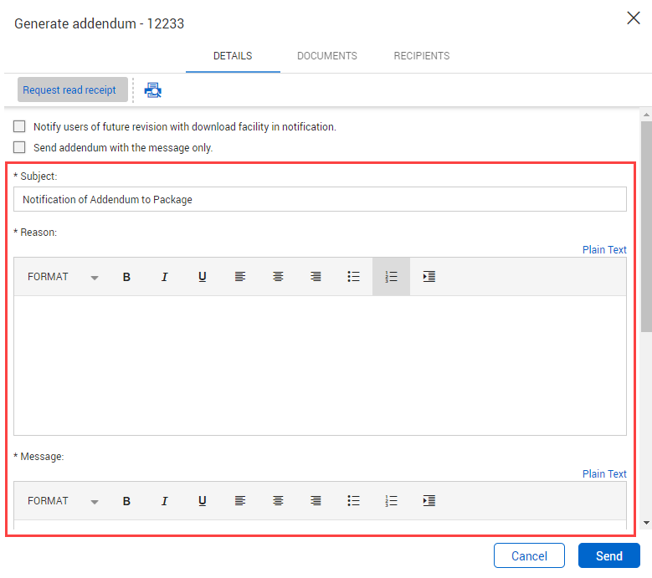Click the vertical scrollbar down arrow

(x=645, y=523)
